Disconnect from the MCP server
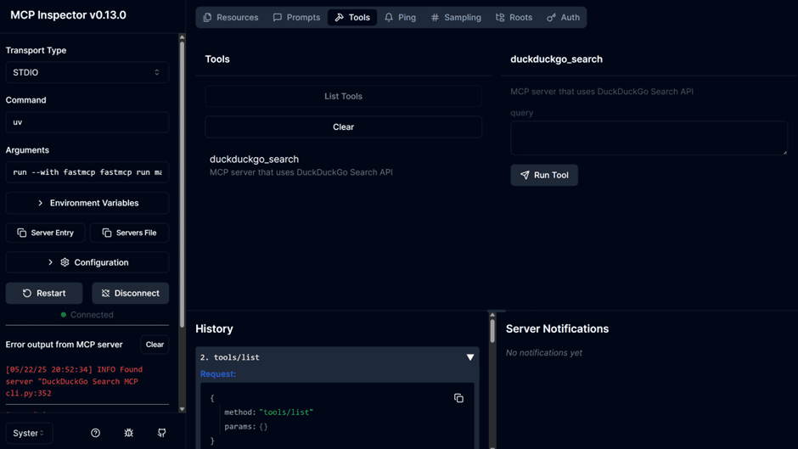798x449 pixels. tap(130, 293)
